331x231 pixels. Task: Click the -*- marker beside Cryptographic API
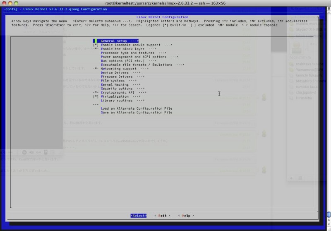pos(96,92)
